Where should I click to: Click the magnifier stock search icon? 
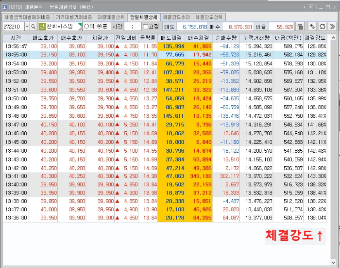click(33, 27)
